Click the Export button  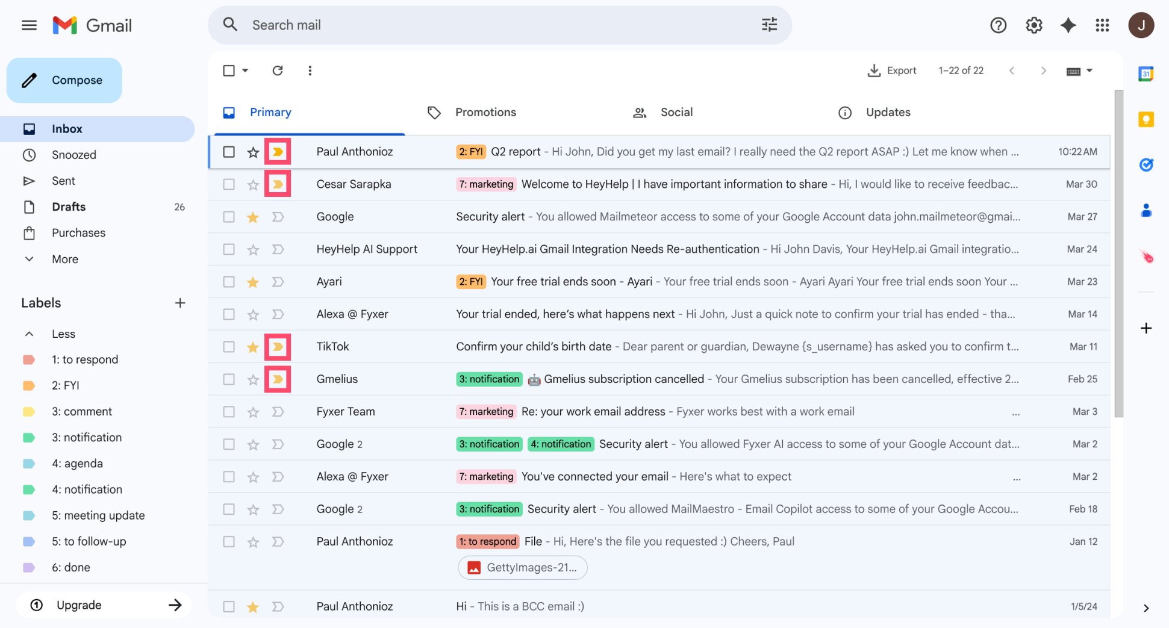(x=891, y=70)
